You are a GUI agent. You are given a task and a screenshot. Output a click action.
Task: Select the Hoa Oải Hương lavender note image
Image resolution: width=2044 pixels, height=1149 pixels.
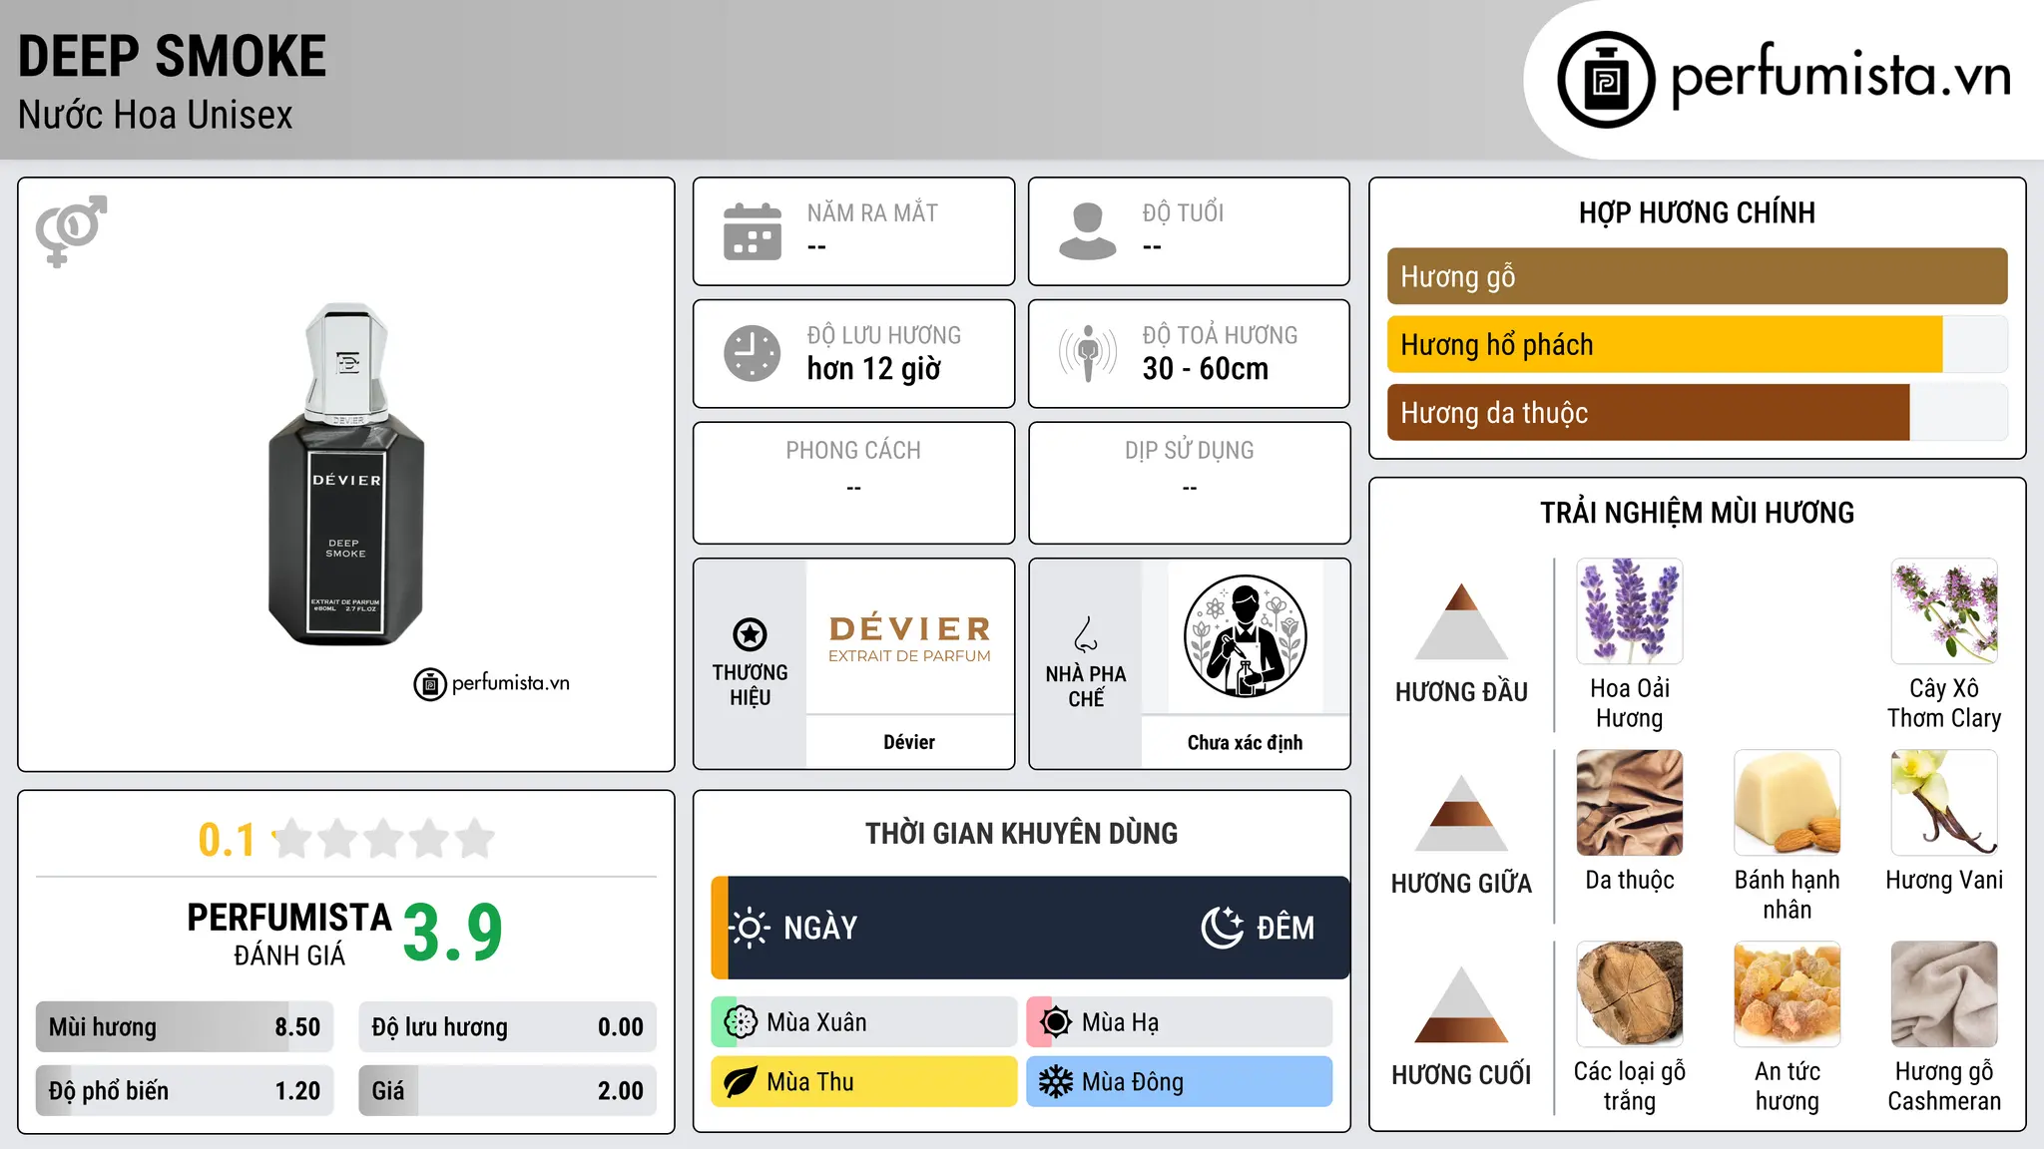point(1630,611)
